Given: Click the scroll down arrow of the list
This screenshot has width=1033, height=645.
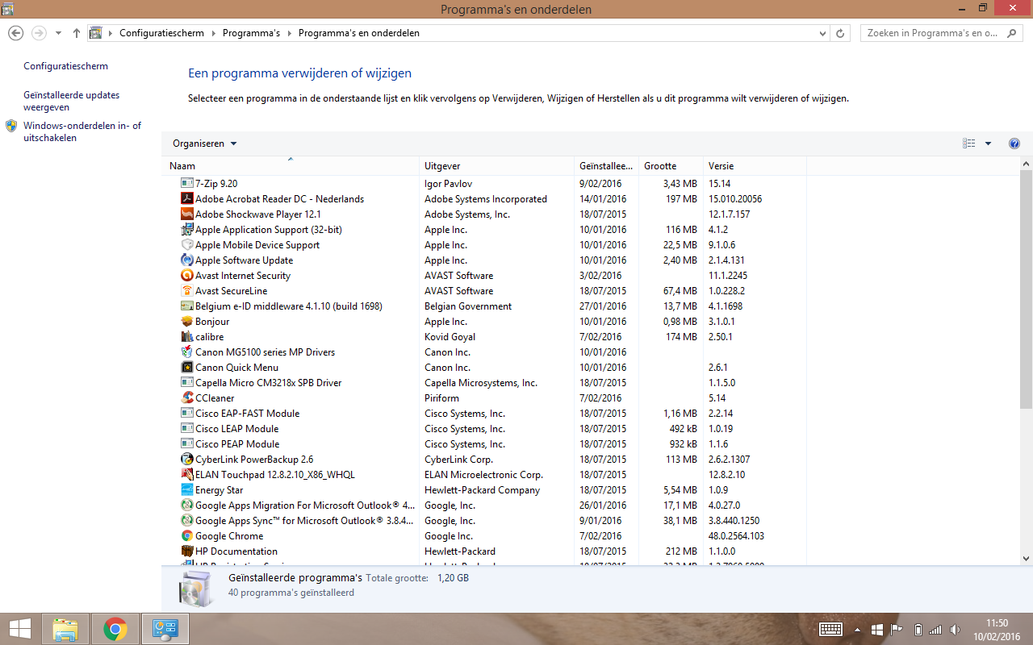Looking at the screenshot, I should point(1026,558).
